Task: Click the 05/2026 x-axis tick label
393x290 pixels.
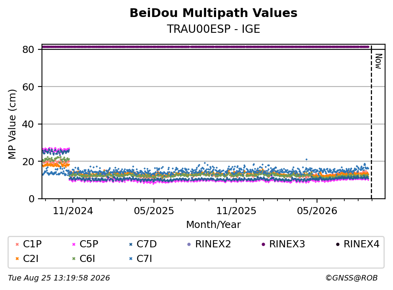Action: tap(317, 211)
